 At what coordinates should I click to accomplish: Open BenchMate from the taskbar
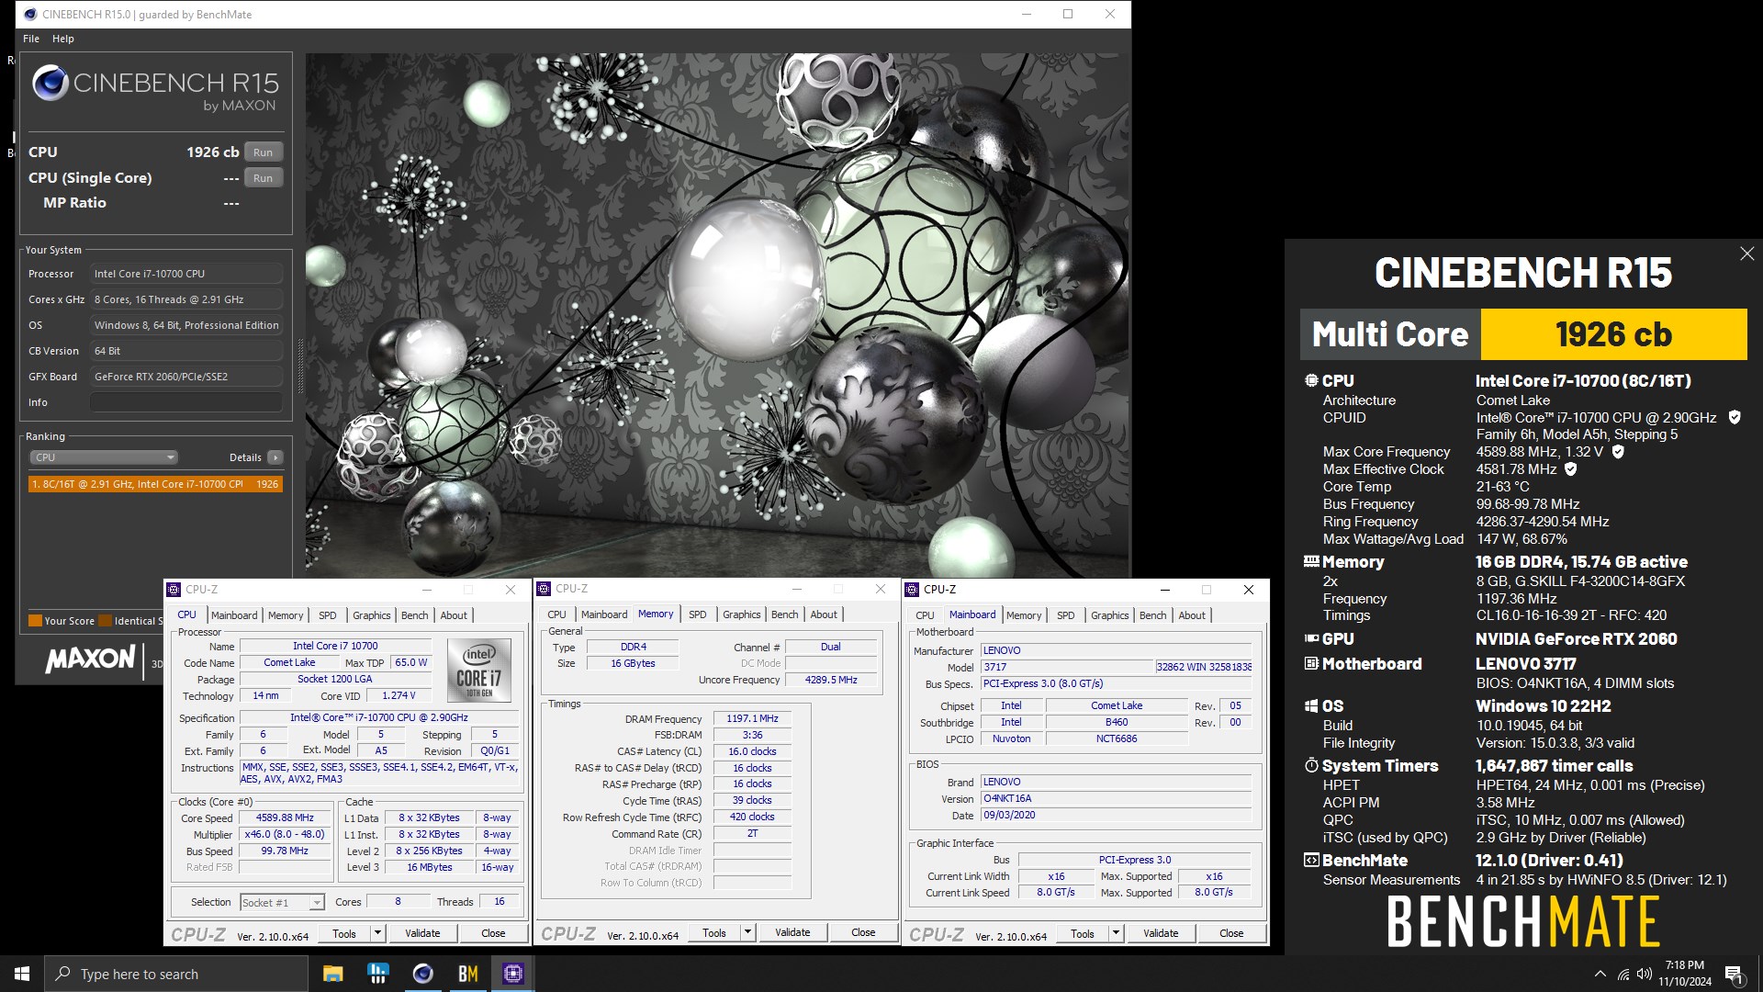click(467, 974)
